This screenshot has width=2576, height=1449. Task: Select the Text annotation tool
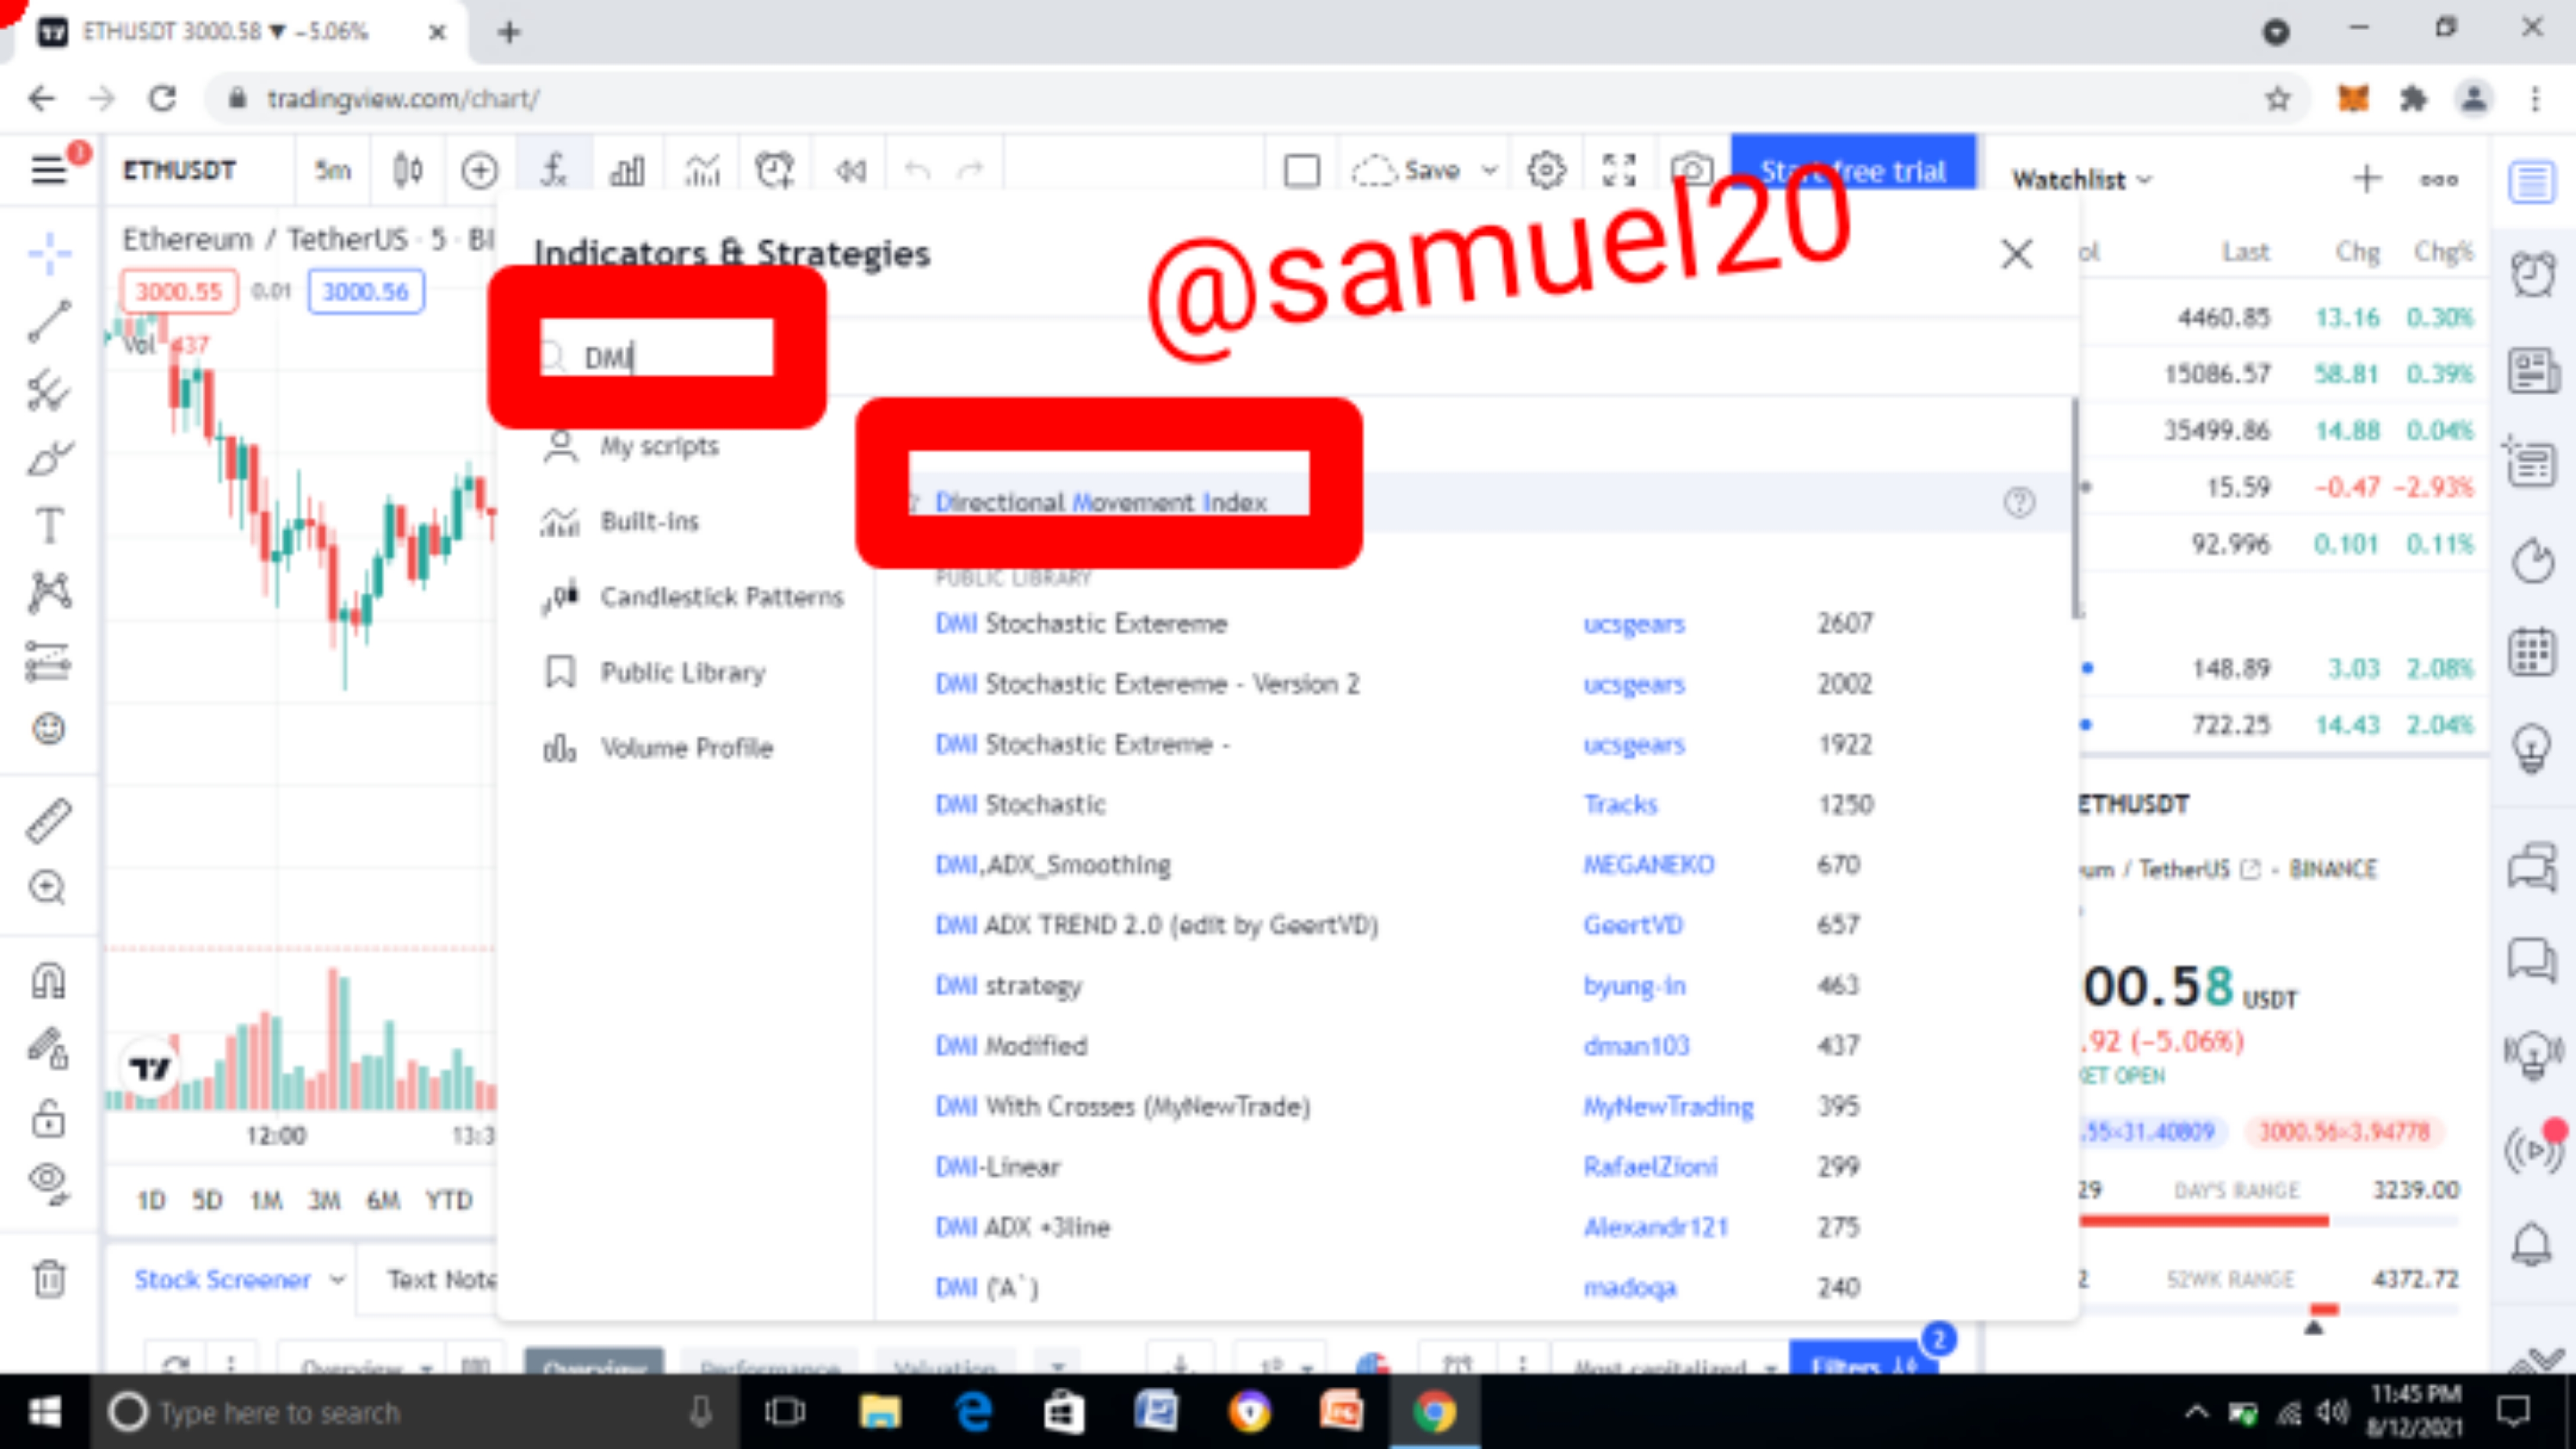(48, 526)
